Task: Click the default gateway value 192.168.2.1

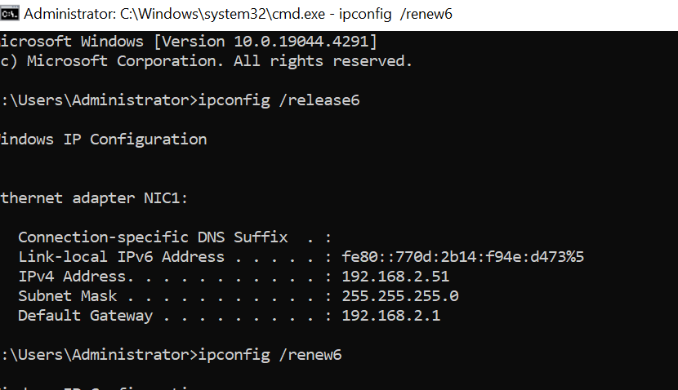Action: [391, 315]
